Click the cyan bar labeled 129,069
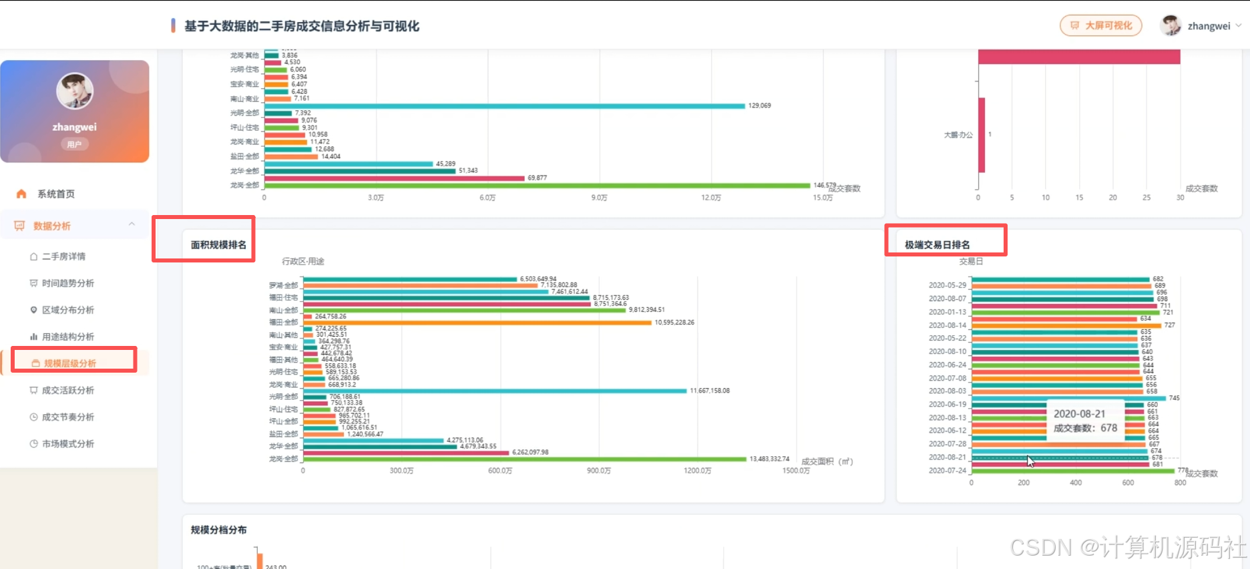1250x569 pixels. (x=505, y=106)
